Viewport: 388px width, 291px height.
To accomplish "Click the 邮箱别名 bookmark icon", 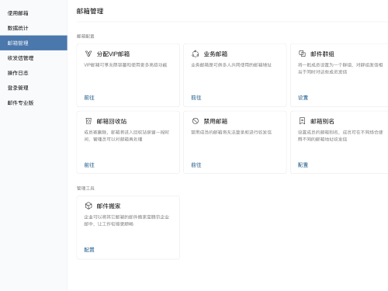I will click(x=302, y=121).
